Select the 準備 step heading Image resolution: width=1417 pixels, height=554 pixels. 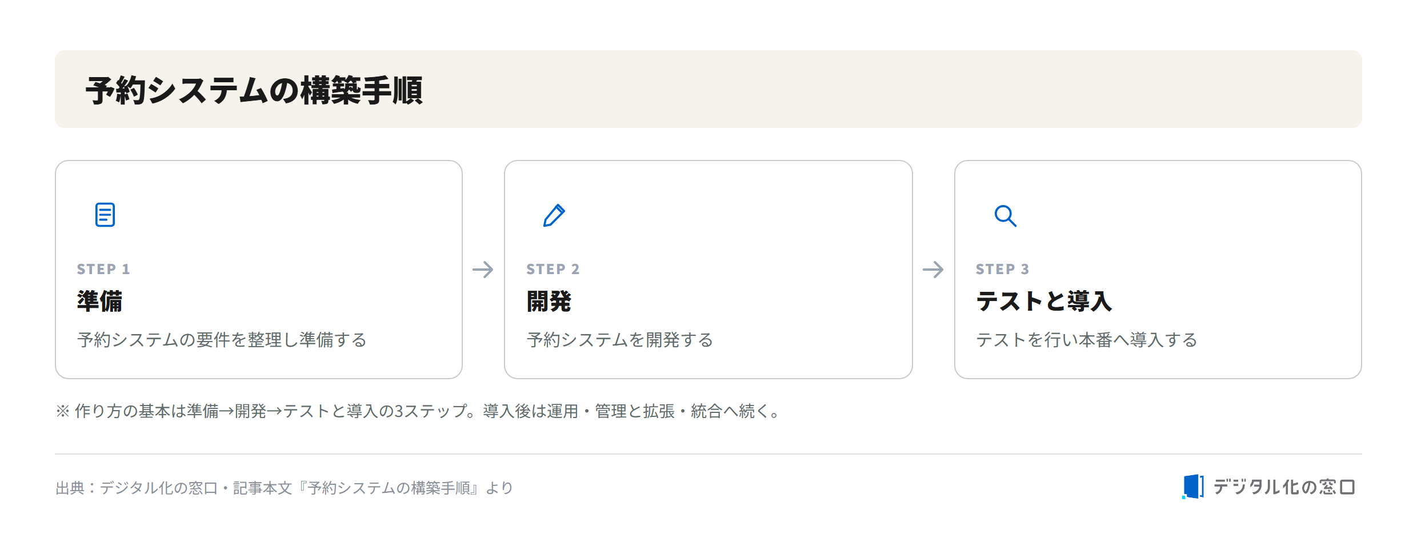[x=99, y=301]
